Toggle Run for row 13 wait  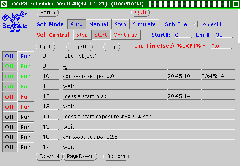pyautogui.click(x=26, y=107)
